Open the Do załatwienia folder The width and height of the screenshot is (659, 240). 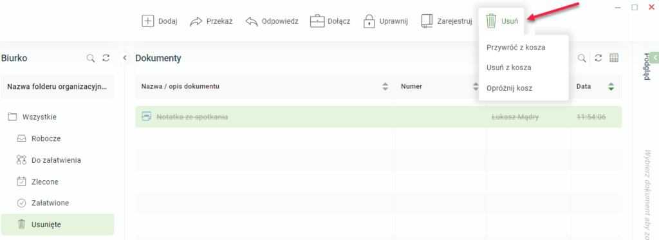(57, 160)
